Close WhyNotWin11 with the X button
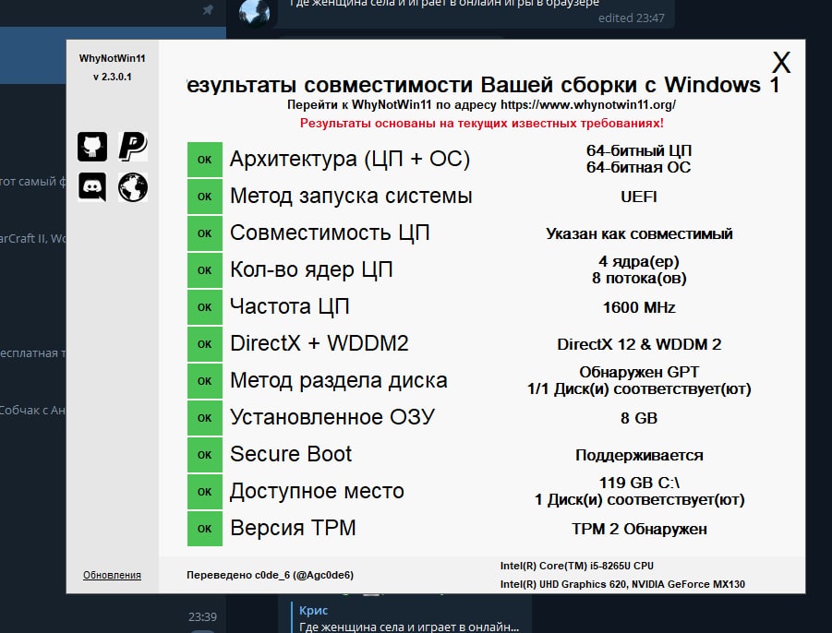This screenshot has height=633, width=832. (x=781, y=63)
